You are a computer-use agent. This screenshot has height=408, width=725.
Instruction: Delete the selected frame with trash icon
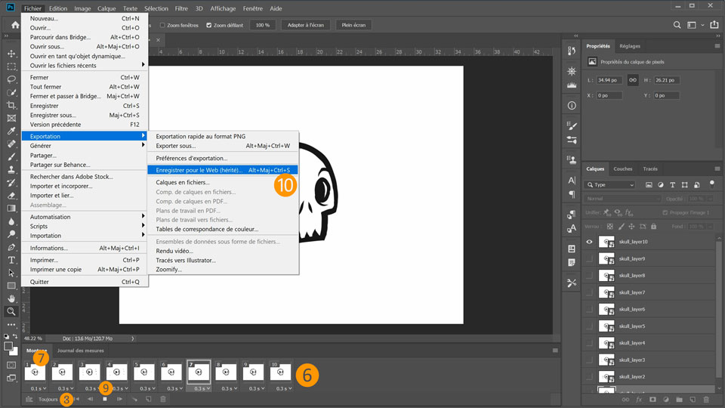163,399
